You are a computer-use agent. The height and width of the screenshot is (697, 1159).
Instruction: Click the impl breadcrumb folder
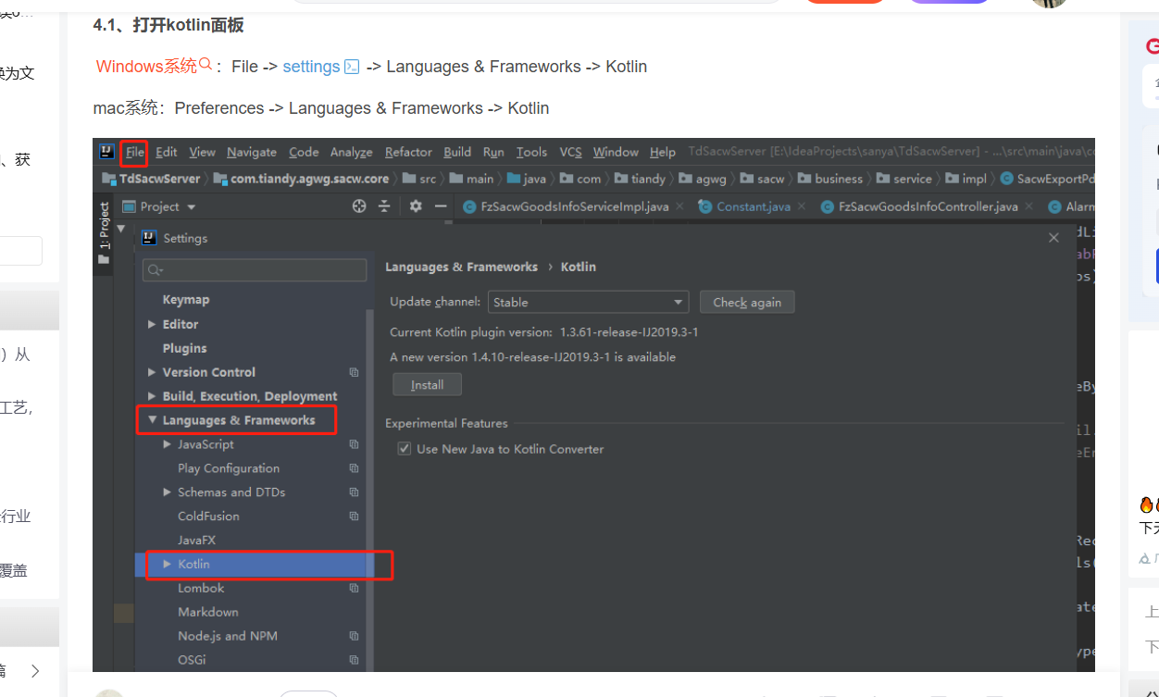pyautogui.click(x=966, y=179)
